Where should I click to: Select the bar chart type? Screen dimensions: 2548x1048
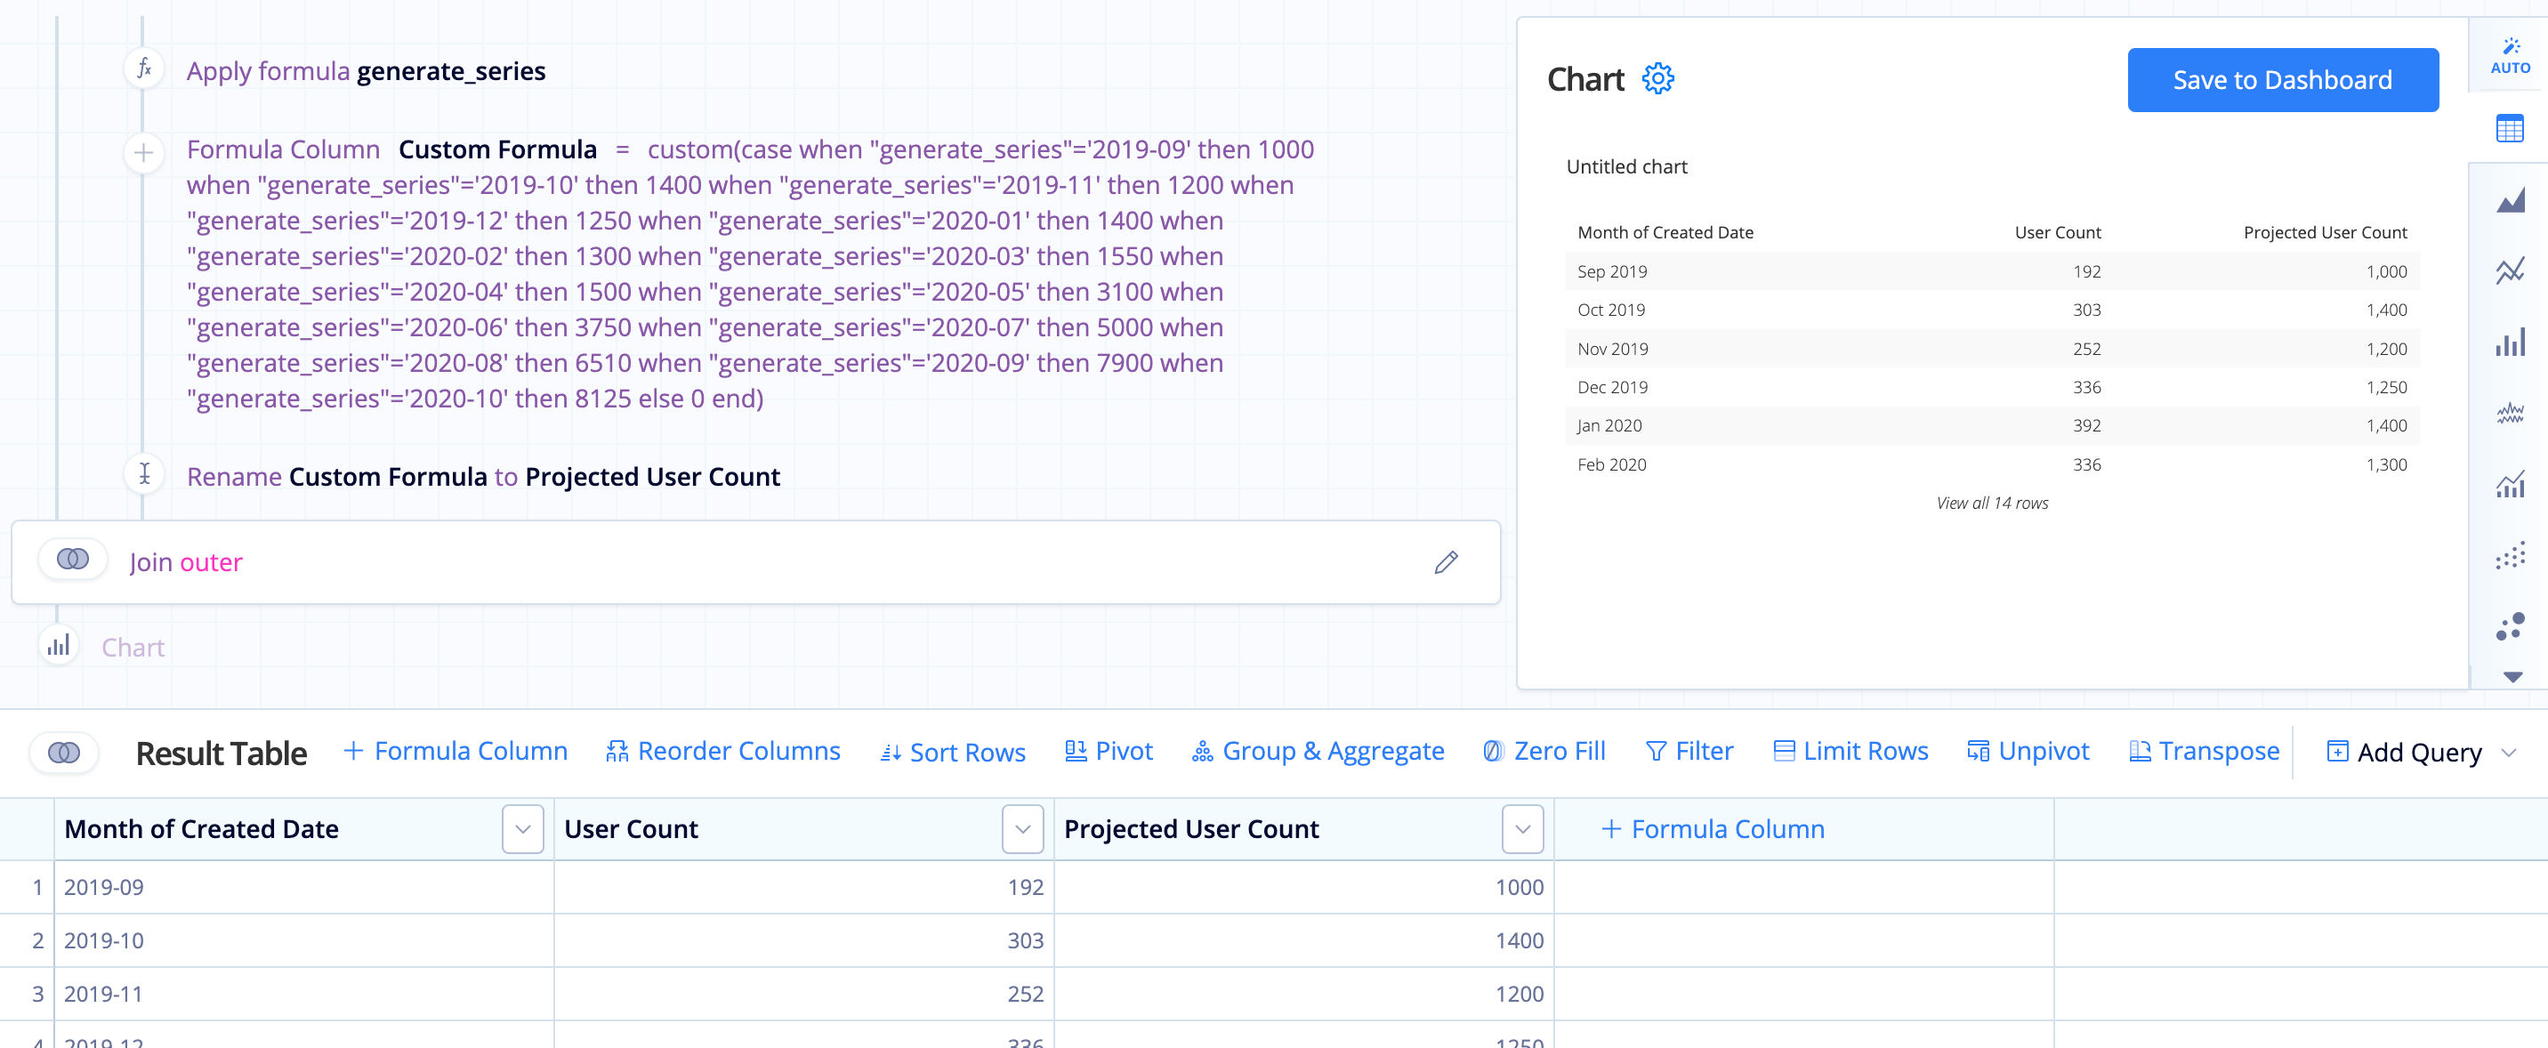pos(2510,343)
